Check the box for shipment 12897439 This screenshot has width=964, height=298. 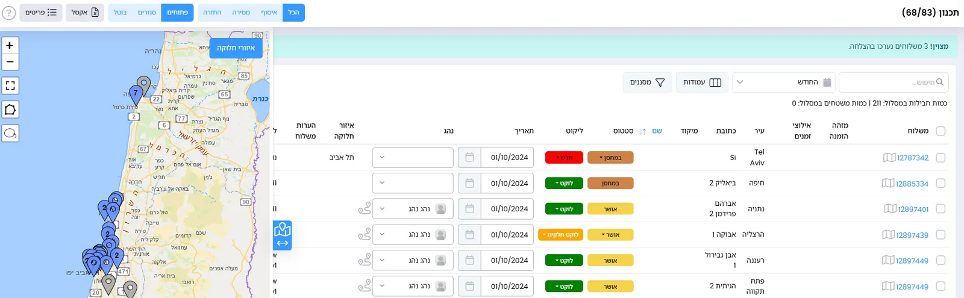pos(941,235)
